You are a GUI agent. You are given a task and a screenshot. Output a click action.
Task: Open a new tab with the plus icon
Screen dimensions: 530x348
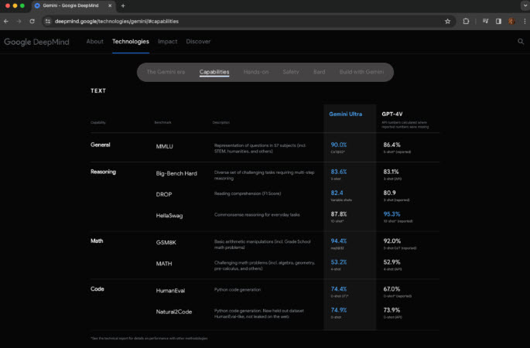pyautogui.click(x=123, y=5)
